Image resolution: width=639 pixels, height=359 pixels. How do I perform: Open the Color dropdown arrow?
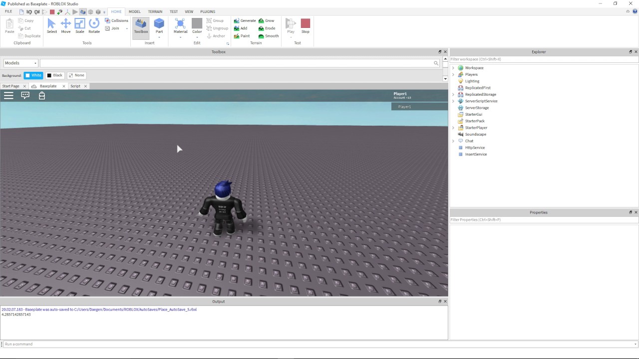(197, 37)
